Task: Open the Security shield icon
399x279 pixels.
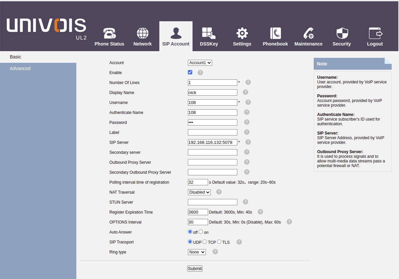Action: (342, 34)
